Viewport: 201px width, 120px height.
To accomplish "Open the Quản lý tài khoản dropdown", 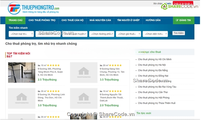I will (x=183, y=3).
